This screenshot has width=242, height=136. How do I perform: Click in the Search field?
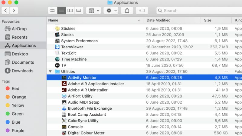[199, 11]
